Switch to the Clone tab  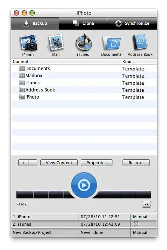83,24
